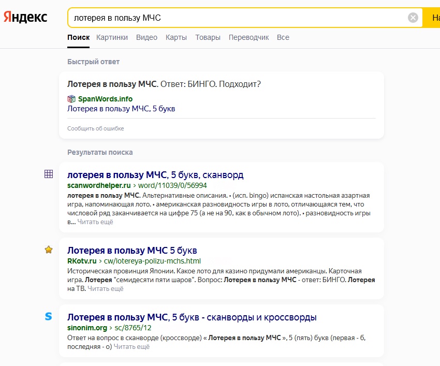440x366 pixels.
Task: Switch to the Картинки tab
Action: [112, 37]
